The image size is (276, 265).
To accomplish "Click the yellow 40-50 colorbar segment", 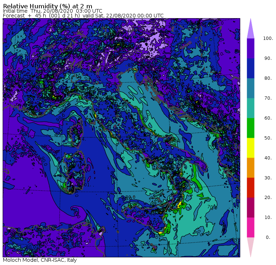I will pos(251,148).
